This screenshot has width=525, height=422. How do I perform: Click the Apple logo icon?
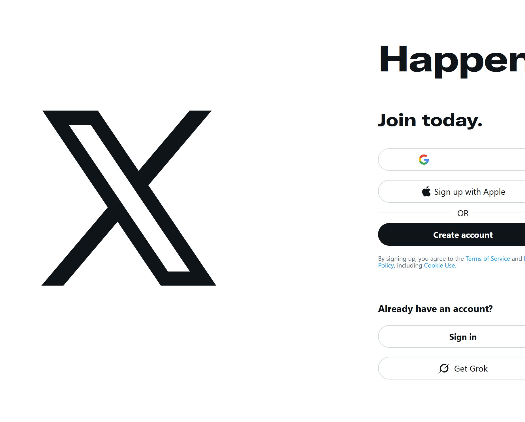point(426,192)
